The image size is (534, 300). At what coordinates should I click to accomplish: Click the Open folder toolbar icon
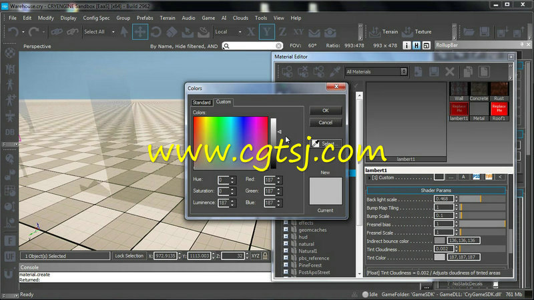coord(469,32)
